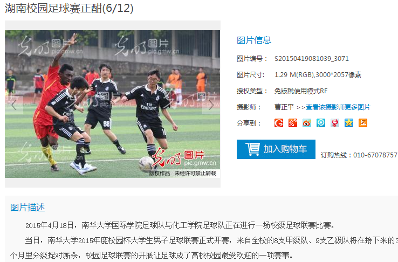This screenshot has width=398, height=262.
Task: Click photographer name 曹正平
Action: coord(284,107)
